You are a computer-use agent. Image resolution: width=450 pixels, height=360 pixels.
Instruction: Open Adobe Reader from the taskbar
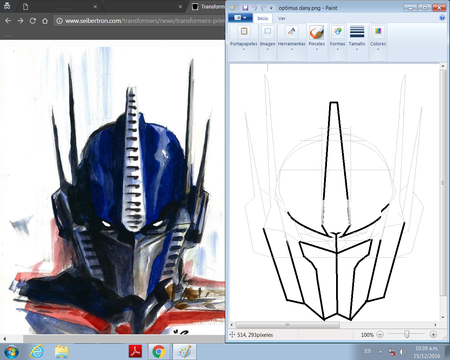pyautogui.click(x=136, y=351)
